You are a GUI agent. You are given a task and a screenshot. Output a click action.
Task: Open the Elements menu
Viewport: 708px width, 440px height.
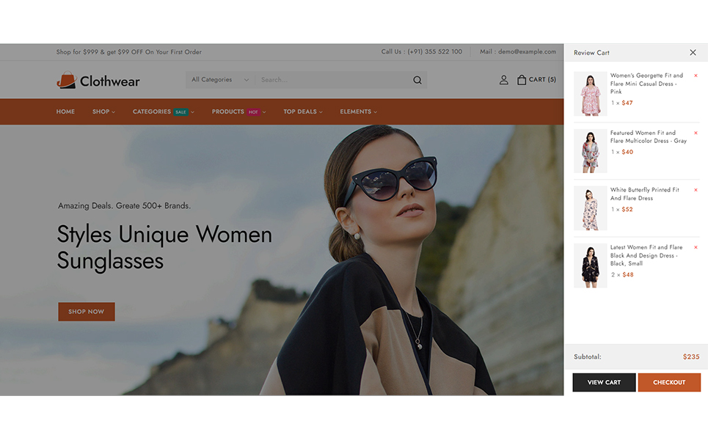point(358,111)
